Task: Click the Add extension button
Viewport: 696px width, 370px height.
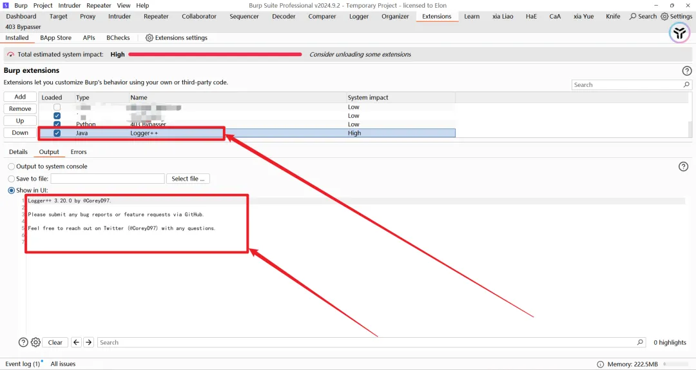Action: pos(20,97)
